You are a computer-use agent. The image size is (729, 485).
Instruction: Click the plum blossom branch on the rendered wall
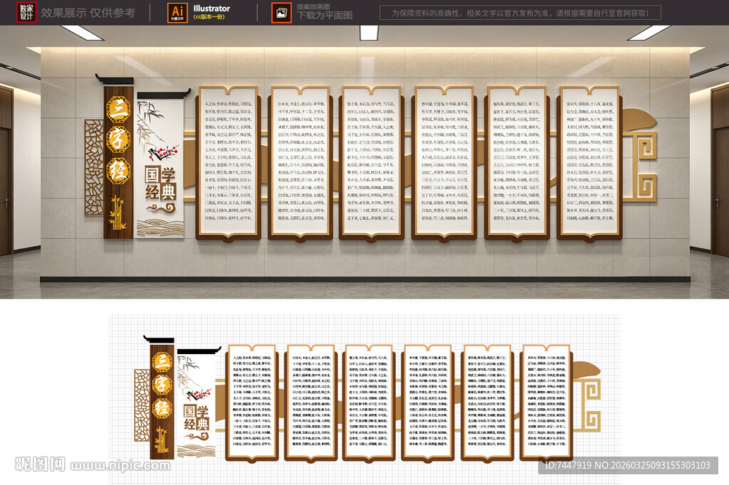tap(164, 152)
